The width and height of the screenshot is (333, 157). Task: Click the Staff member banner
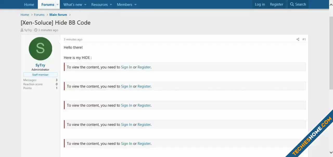tap(40, 75)
